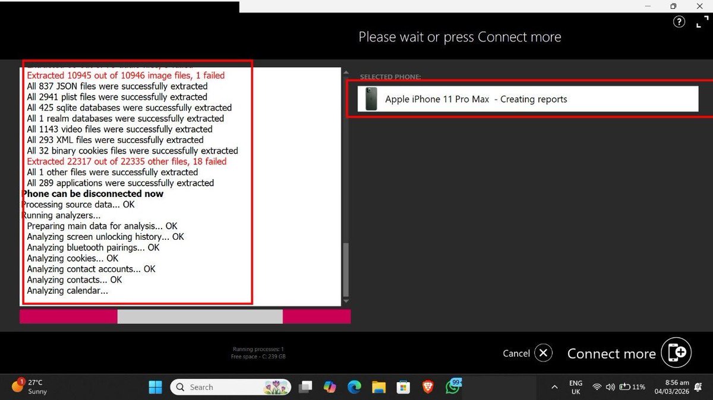Click the Connect more phone-plus icon
Viewport: 713px width, 400px height.
pos(677,352)
